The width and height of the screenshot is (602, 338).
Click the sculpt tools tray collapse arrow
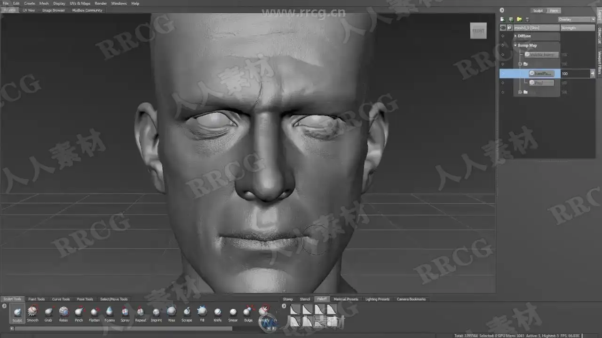(x=4, y=306)
